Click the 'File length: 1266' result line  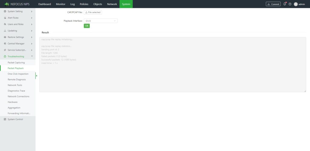pyautogui.click(x=49, y=53)
